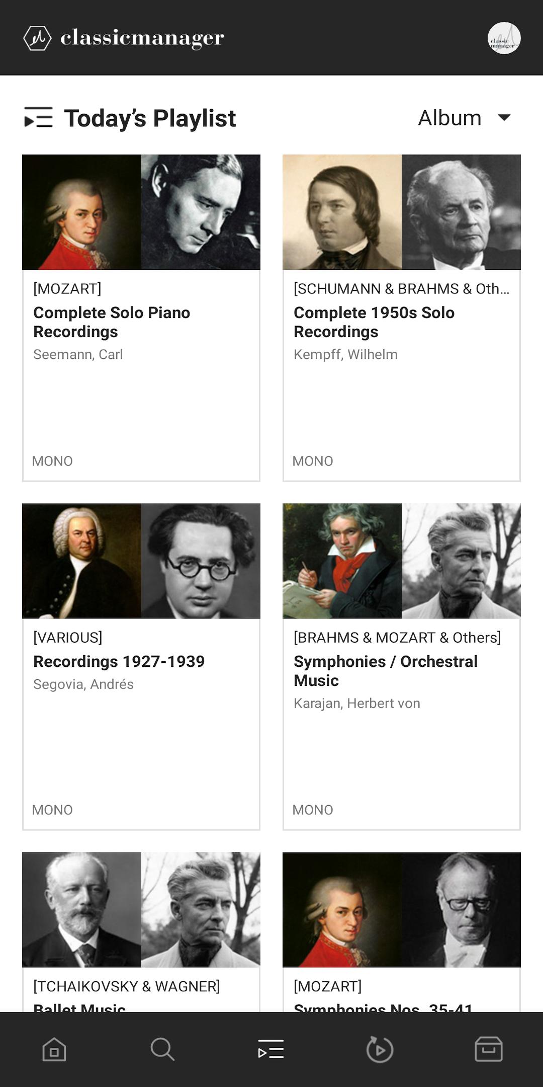Open the replay history icon
This screenshot has width=543, height=1087.
380,1050
